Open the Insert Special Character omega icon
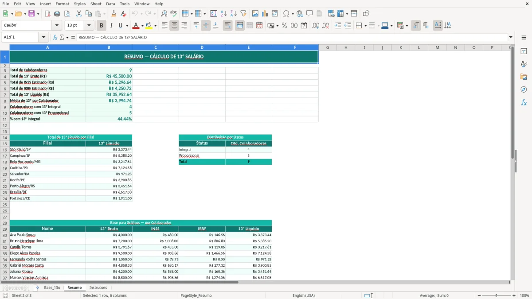 286,14
